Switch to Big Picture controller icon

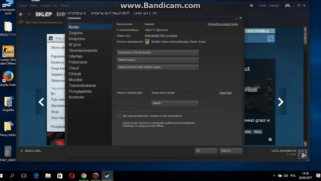click(x=287, y=6)
